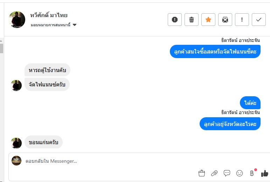
Task: Select the ขอนแก่นครับ message bubble
Action: 43,142
